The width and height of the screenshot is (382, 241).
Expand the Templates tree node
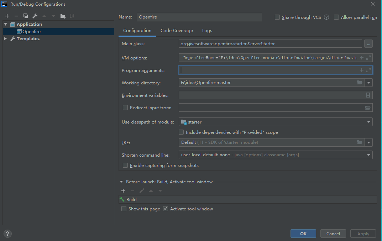click(5, 38)
